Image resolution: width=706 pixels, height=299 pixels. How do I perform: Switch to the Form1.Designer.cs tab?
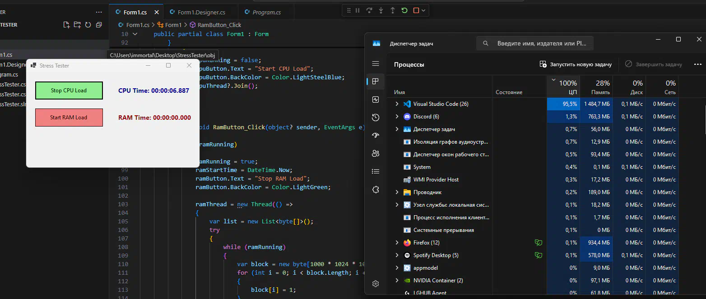coord(201,12)
